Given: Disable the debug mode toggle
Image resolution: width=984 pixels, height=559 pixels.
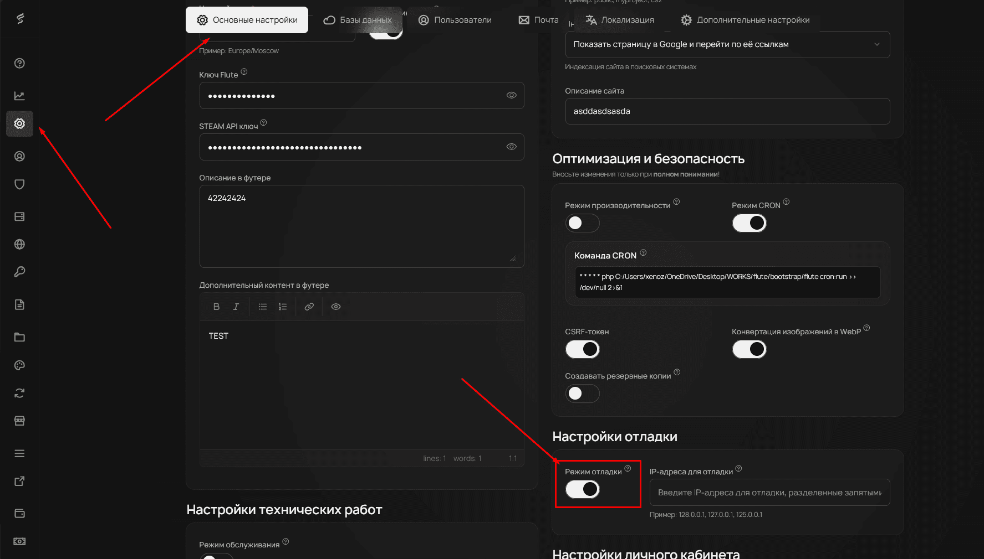Looking at the screenshot, I should [x=582, y=489].
